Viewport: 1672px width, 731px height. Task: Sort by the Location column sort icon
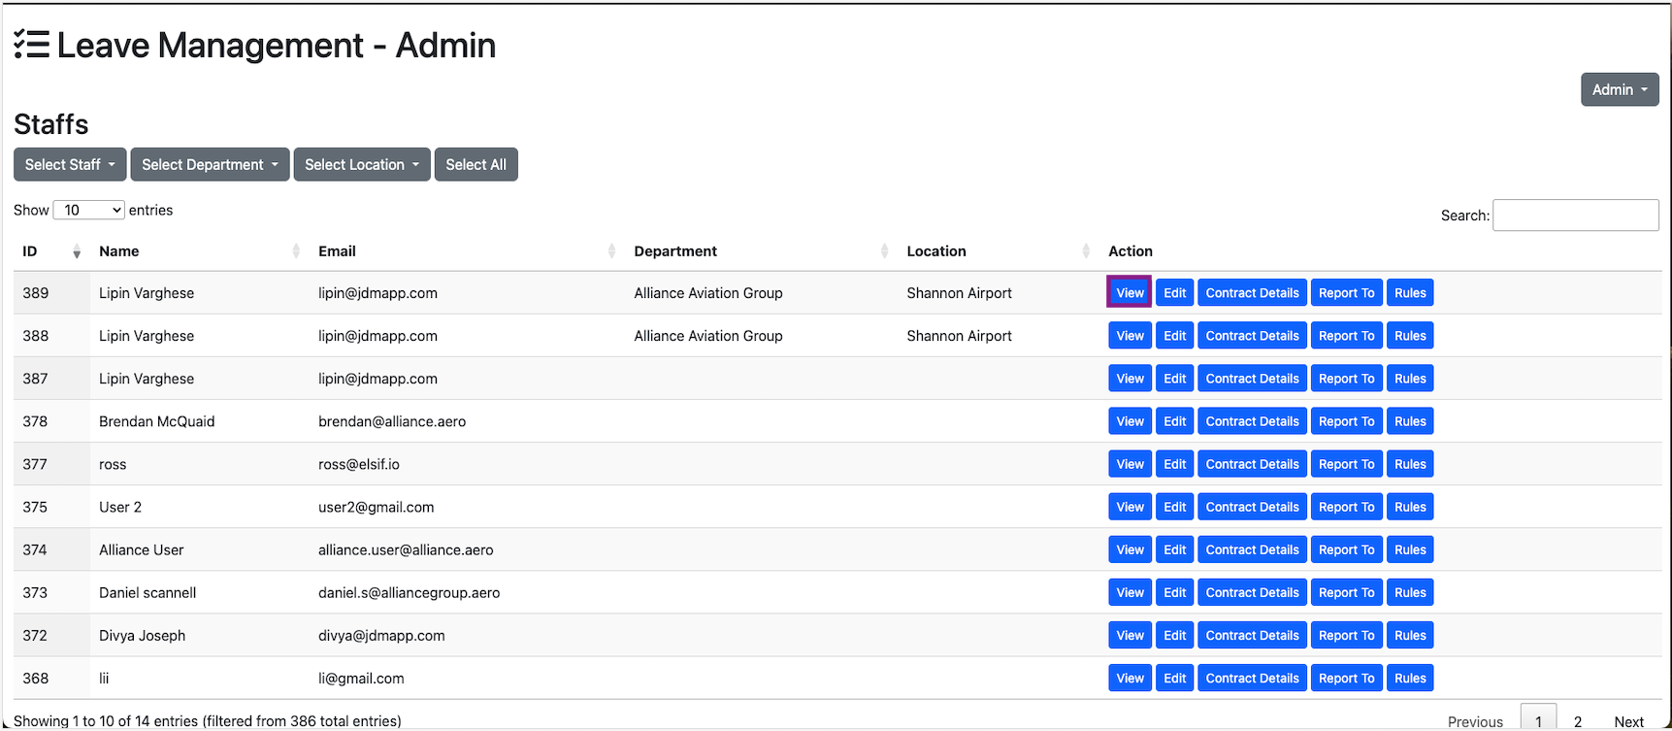[x=1085, y=251]
